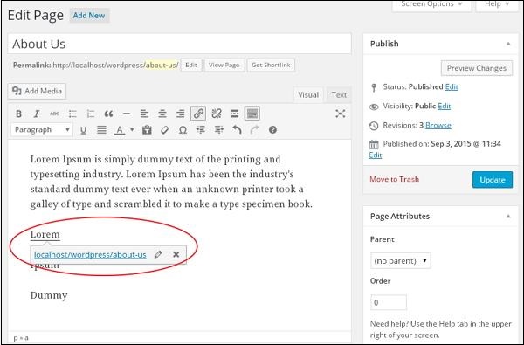The width and height of the screenshot is (524, 345).
Task: Click the about-us permalink slug
Action: point(161,66)
